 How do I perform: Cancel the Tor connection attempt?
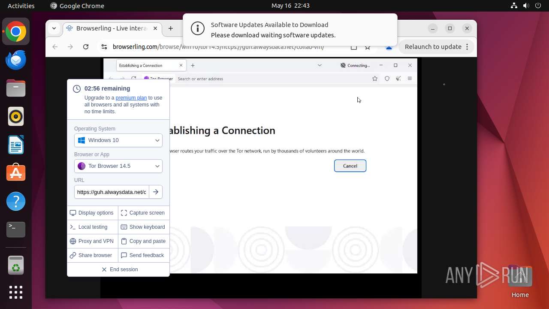tap(350, 166)
